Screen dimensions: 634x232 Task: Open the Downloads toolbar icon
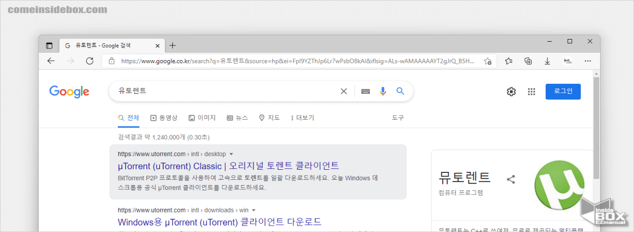coord(548,61)
